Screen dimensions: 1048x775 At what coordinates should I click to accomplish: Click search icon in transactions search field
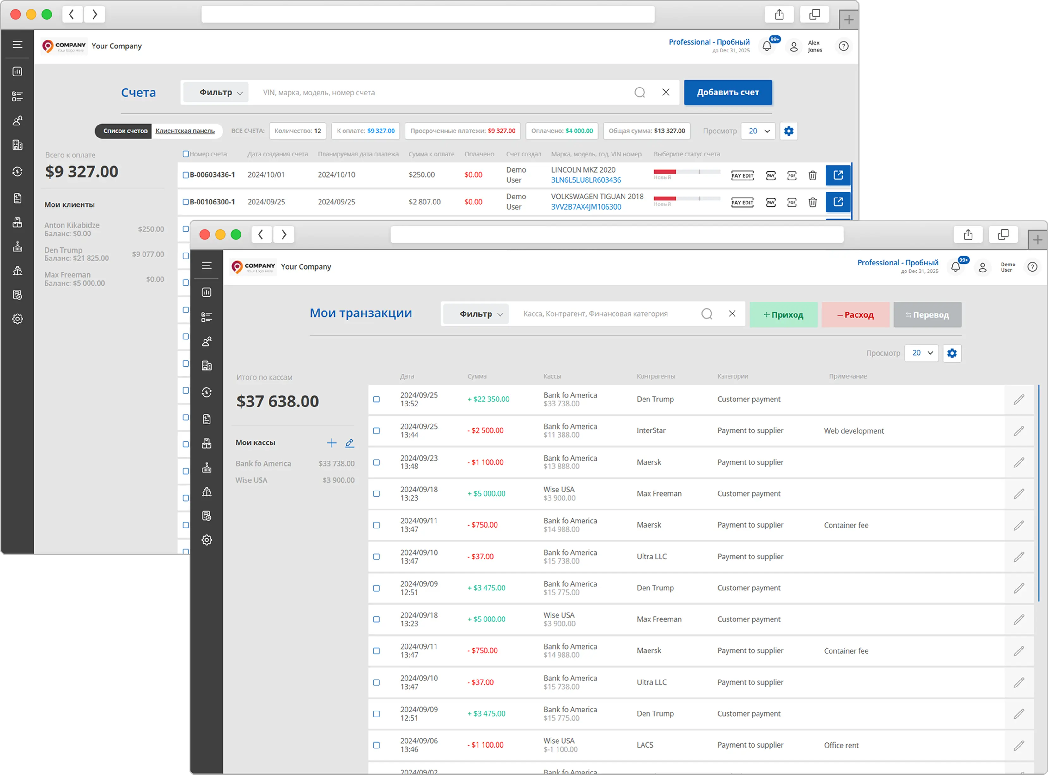click(706, 314)
